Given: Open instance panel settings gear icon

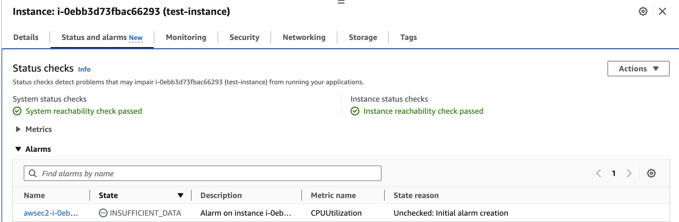Looking at the screenshot, I should click(643, 12).
